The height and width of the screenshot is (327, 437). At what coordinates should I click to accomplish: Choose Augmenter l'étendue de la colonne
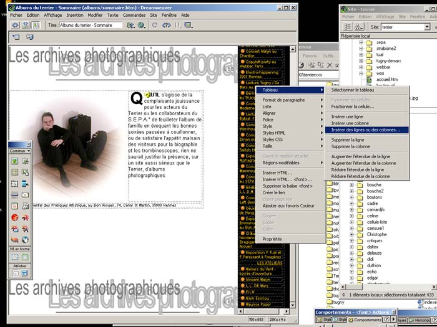[x=367, y=163]
